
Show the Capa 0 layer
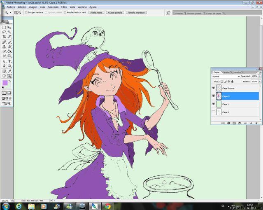213,112
